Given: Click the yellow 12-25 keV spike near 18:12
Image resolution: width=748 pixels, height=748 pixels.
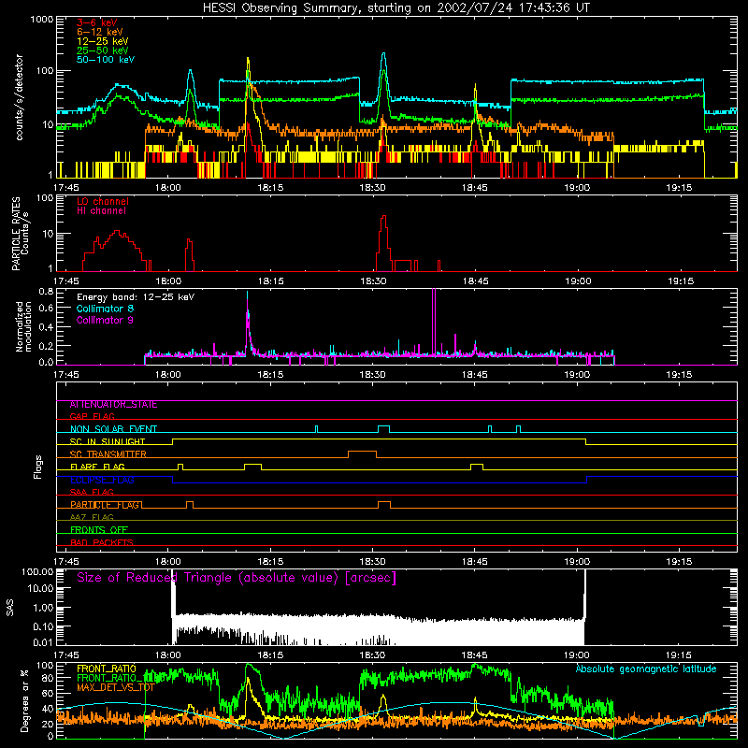Looking at the screenshot, I should pos(248,59).
